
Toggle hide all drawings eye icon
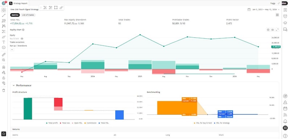pos(4,83)
